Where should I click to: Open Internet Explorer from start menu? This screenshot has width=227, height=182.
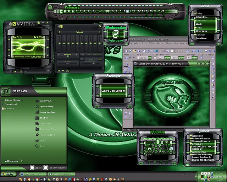tap(12, 100)
